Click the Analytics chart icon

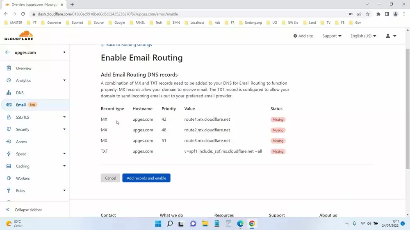pyautogui.click(x=9, y=80)
